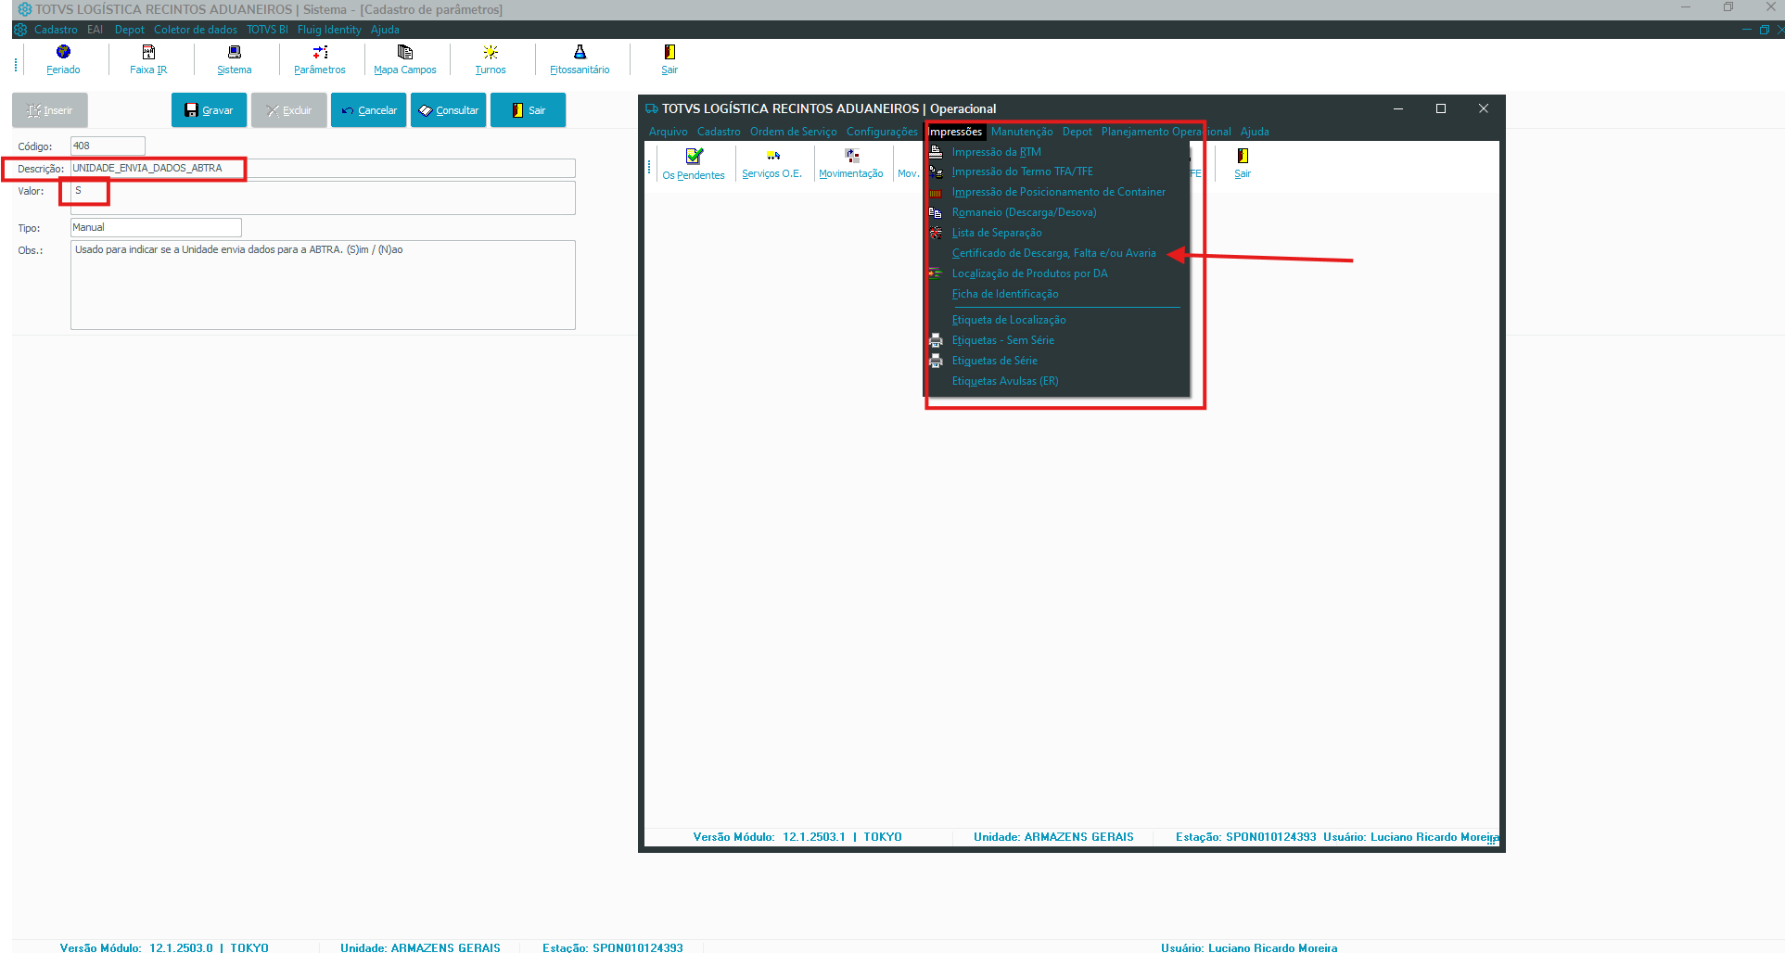1785x953 pixels.
Task: Open Arquivo menu in the Operacional window
Action: 669,132
